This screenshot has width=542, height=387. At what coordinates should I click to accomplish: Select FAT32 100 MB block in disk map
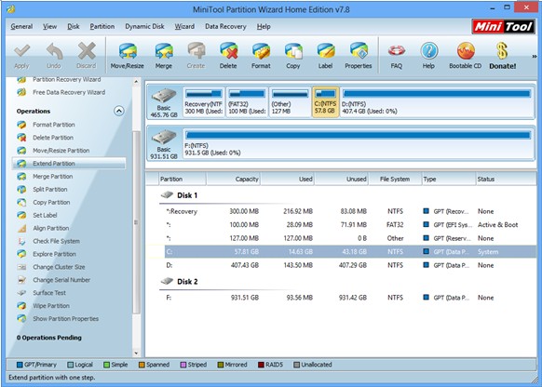tap(247, 102)
